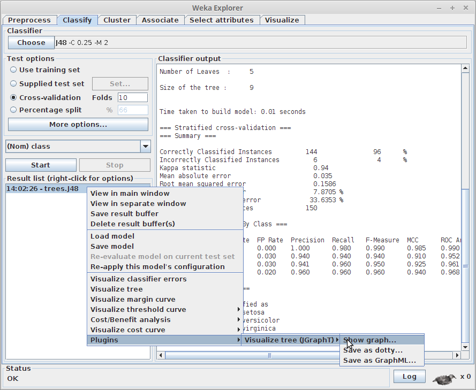Switch to the Cluster tab
The width and height of the screenshot is (476, 390).
point(117,20)
